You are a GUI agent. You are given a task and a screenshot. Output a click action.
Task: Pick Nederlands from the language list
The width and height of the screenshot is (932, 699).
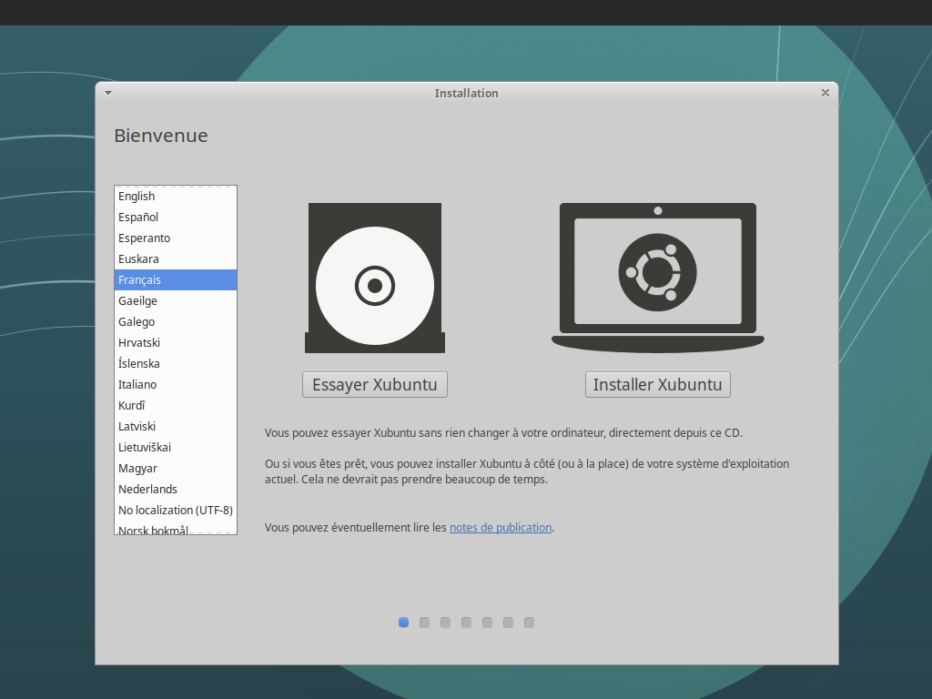coord(147,489)
